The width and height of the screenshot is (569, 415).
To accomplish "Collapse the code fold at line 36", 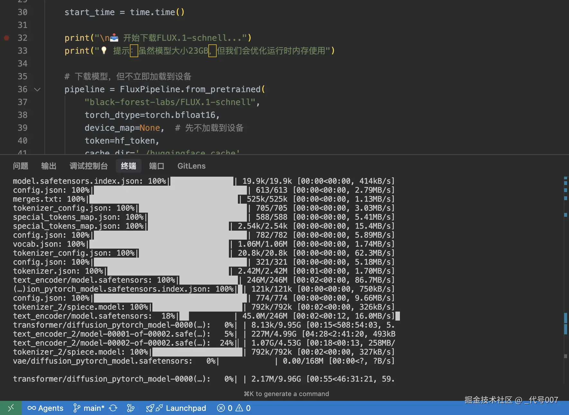I will pos(37,89).
